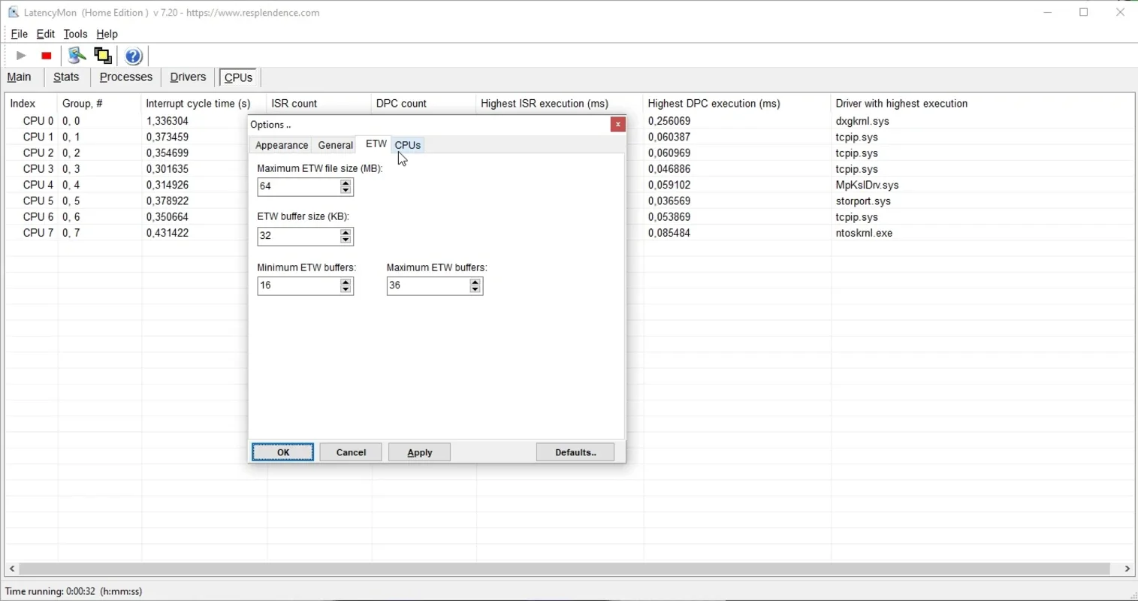Select the CPU 4 row
Viewport: 1138px width, 601px height.
pyautogui.click(x=569, y=185)
